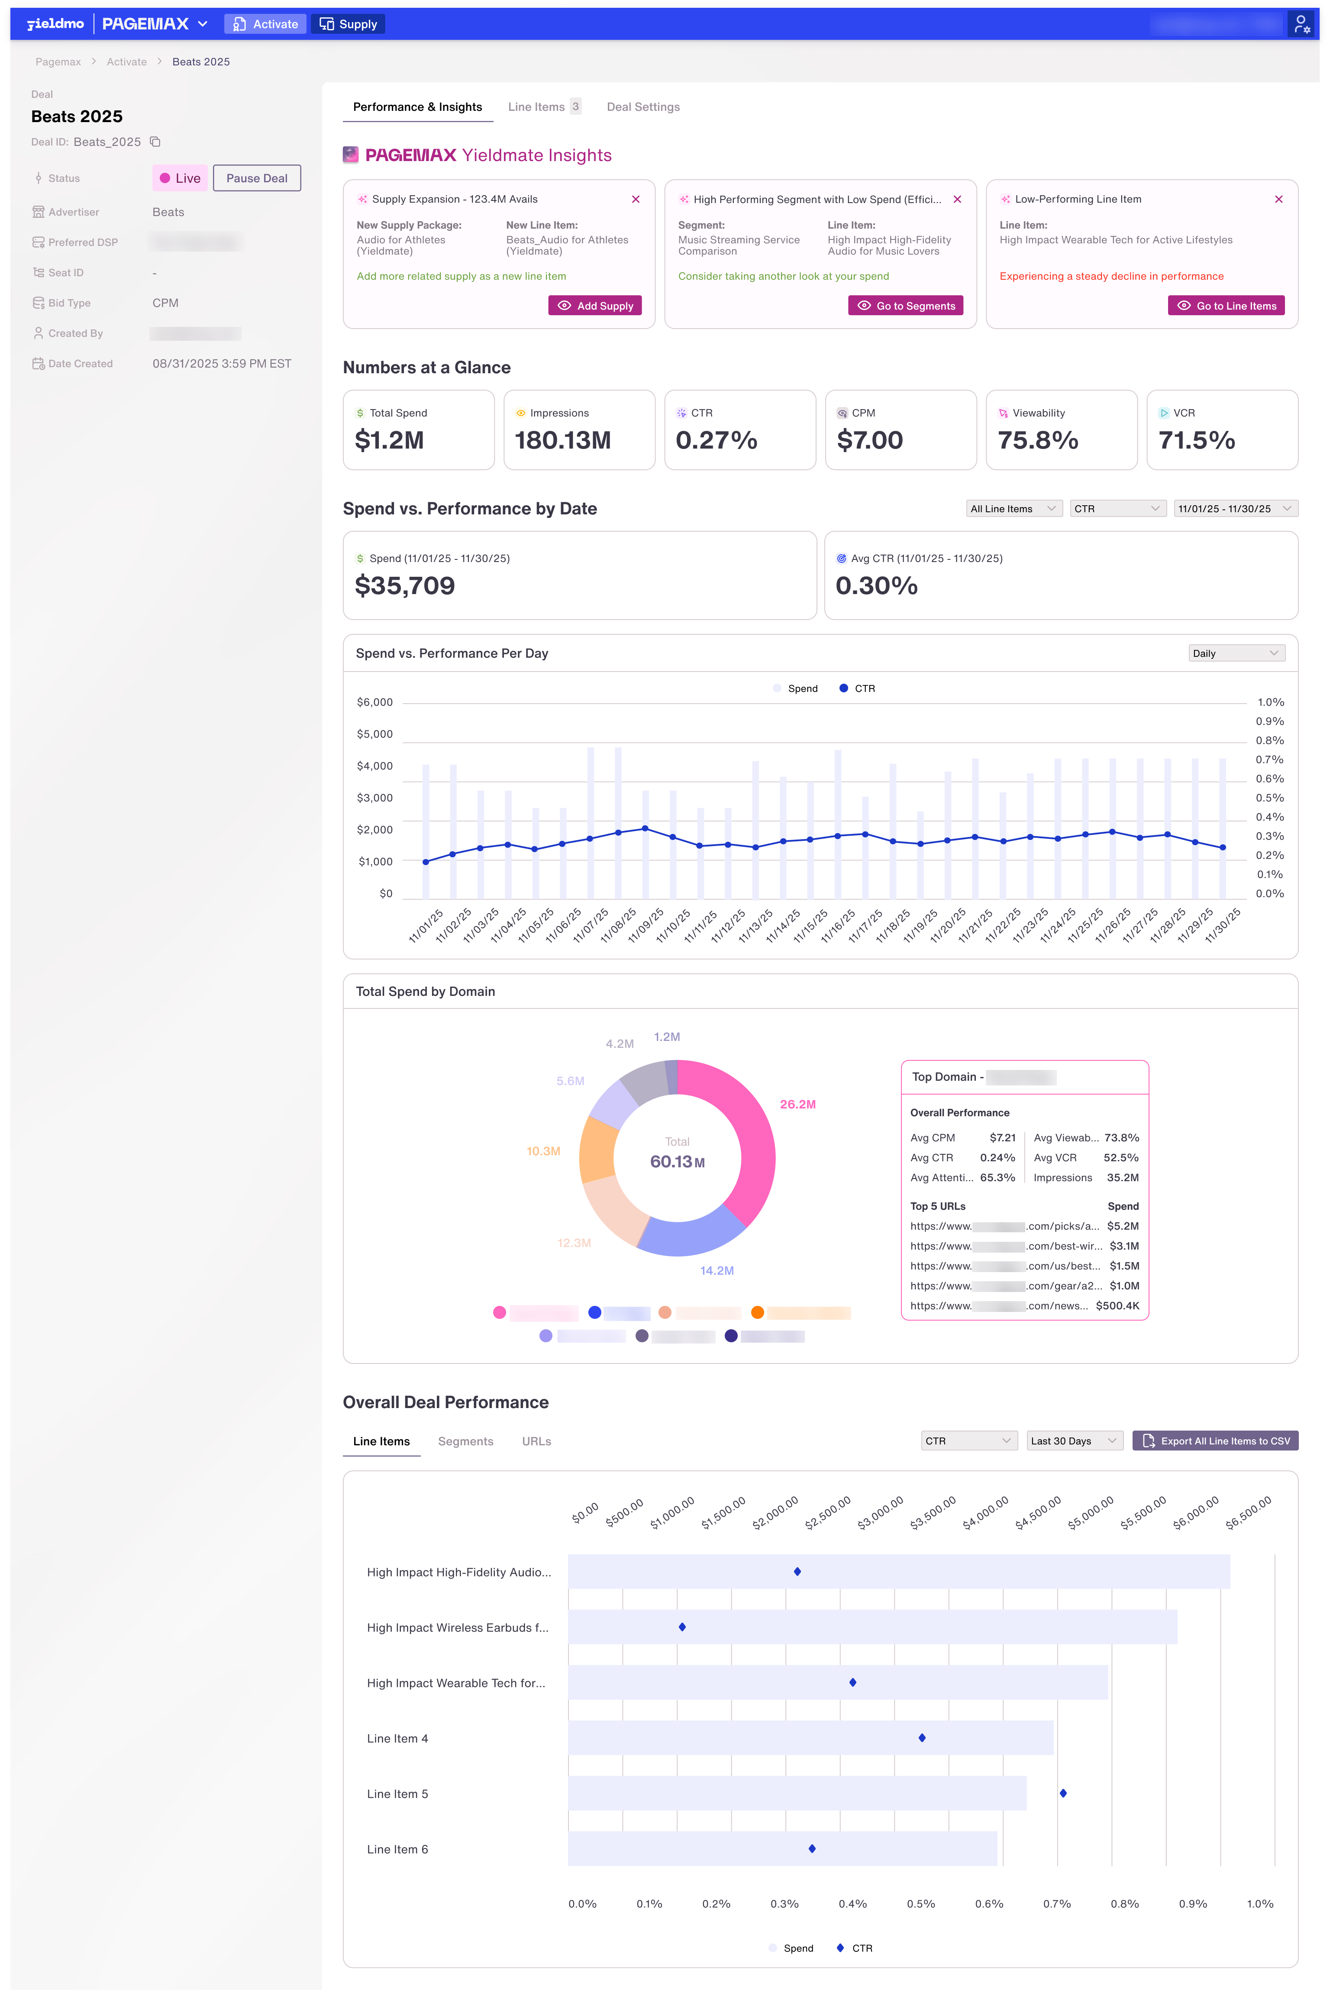Open the Daily granularity dropdown
This screenshot has height=1990, width=1330.
[1236, 653]
